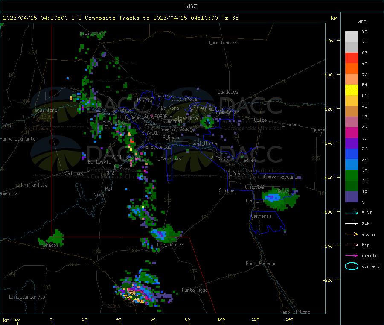Image resolution: width=384 pixels, height=325 pixels.
Task: Click the magenta eb+bip arrow symbol
Action: (x=352, y=255)
